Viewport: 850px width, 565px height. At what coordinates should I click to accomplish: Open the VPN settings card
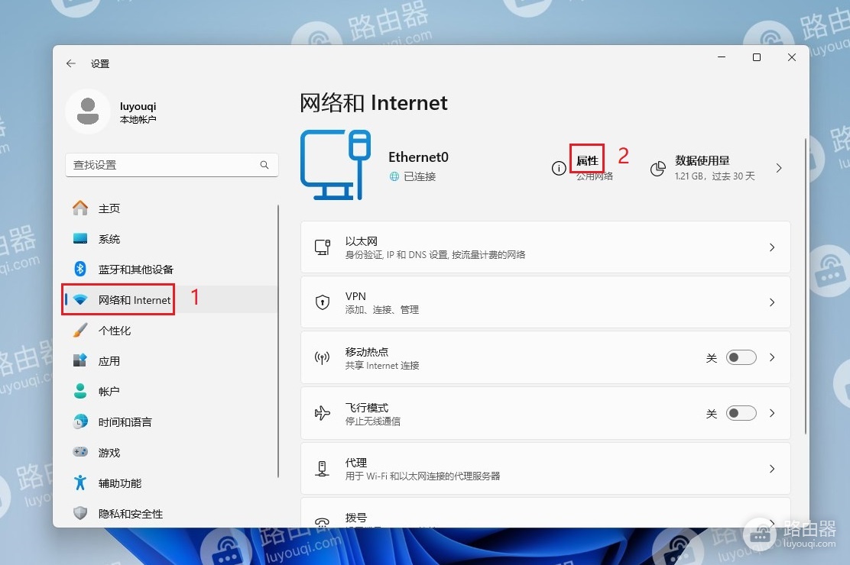[x=545, y=302]
